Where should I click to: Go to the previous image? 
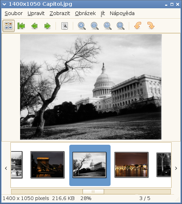[x=34, y=26]
